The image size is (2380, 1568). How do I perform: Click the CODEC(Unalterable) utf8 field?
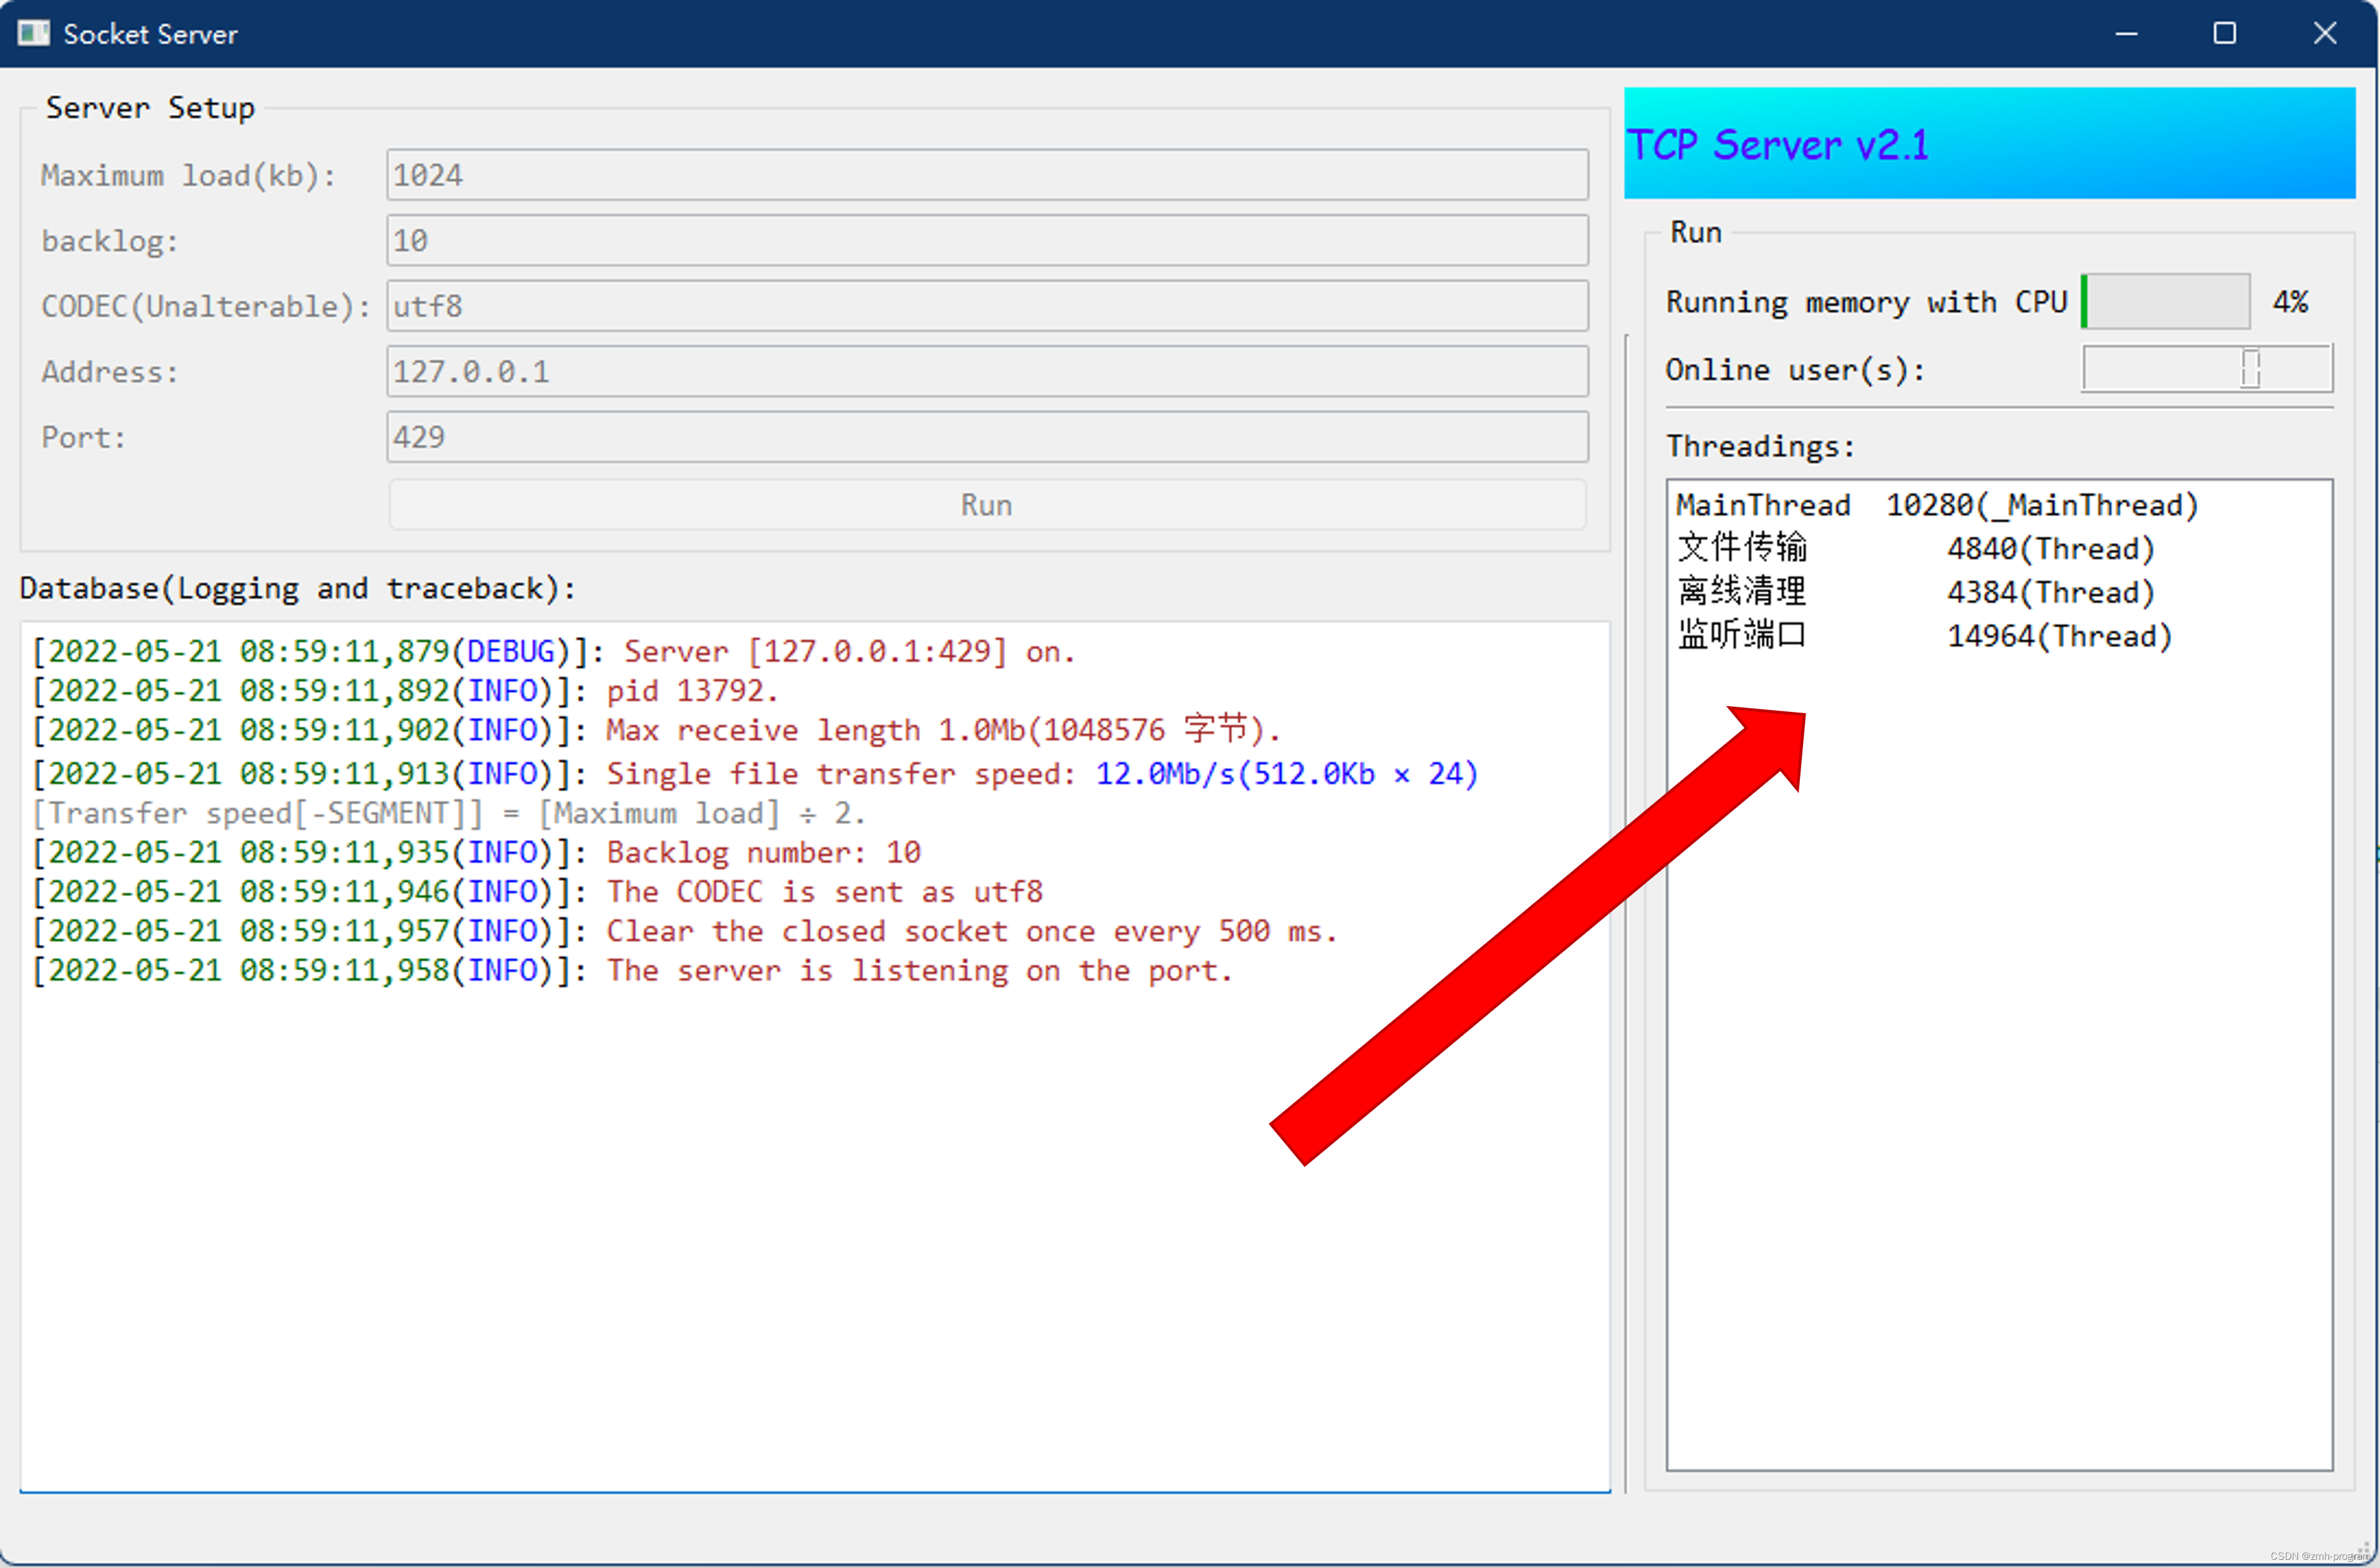[987, 305]
